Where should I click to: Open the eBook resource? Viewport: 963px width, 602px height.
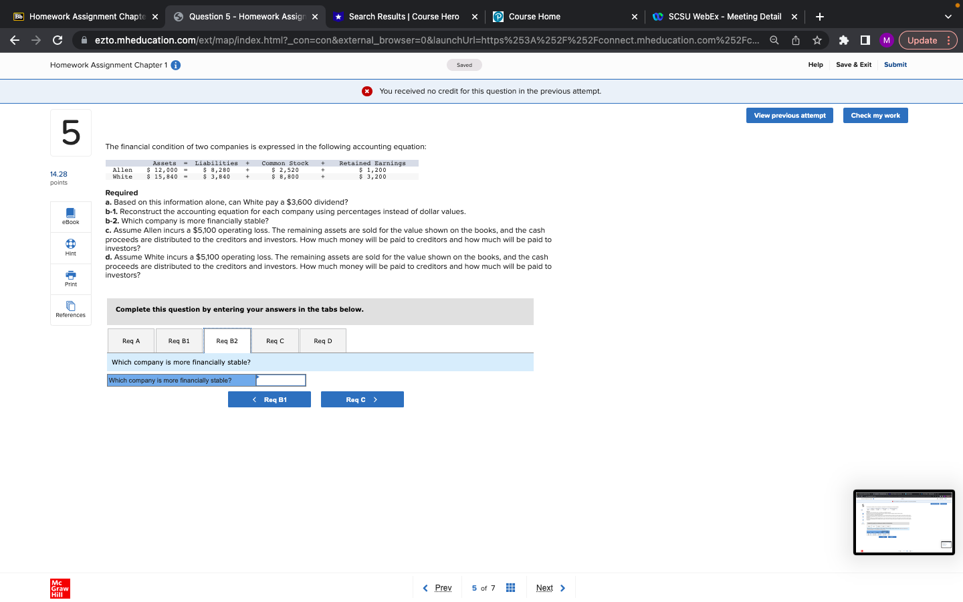point(71,217)
